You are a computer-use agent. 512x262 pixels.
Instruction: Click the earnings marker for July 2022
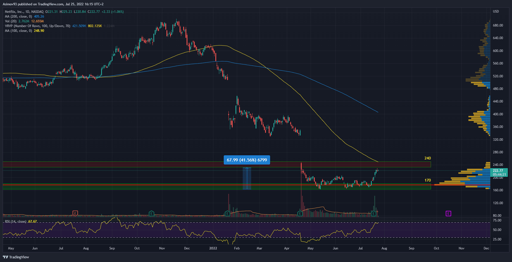(373, 214)
